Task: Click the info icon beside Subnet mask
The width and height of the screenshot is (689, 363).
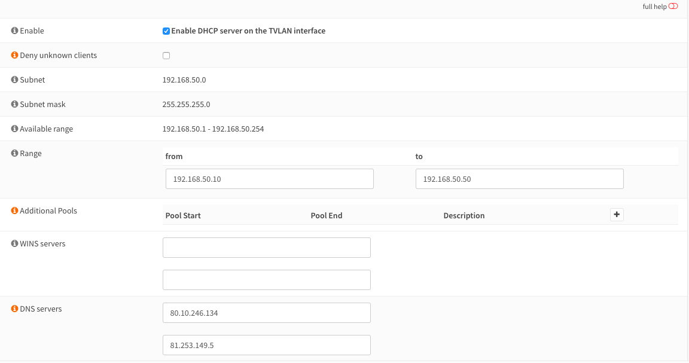Action: 14,104
